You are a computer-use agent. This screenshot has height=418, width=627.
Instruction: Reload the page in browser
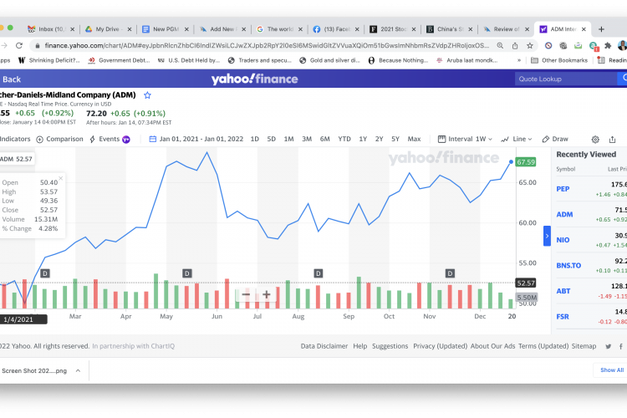[x=18, y=46]
